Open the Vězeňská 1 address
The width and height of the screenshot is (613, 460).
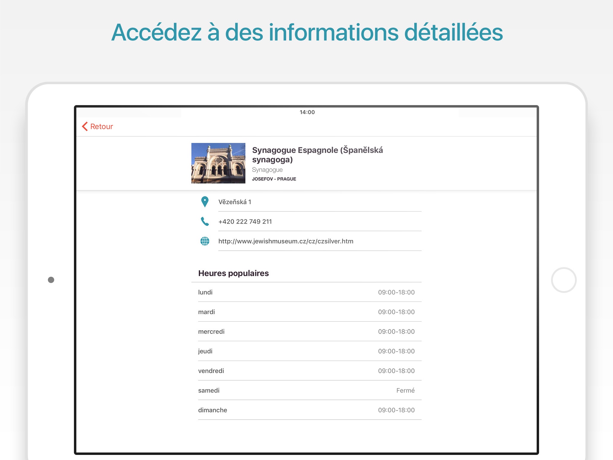tap(235, 202)
